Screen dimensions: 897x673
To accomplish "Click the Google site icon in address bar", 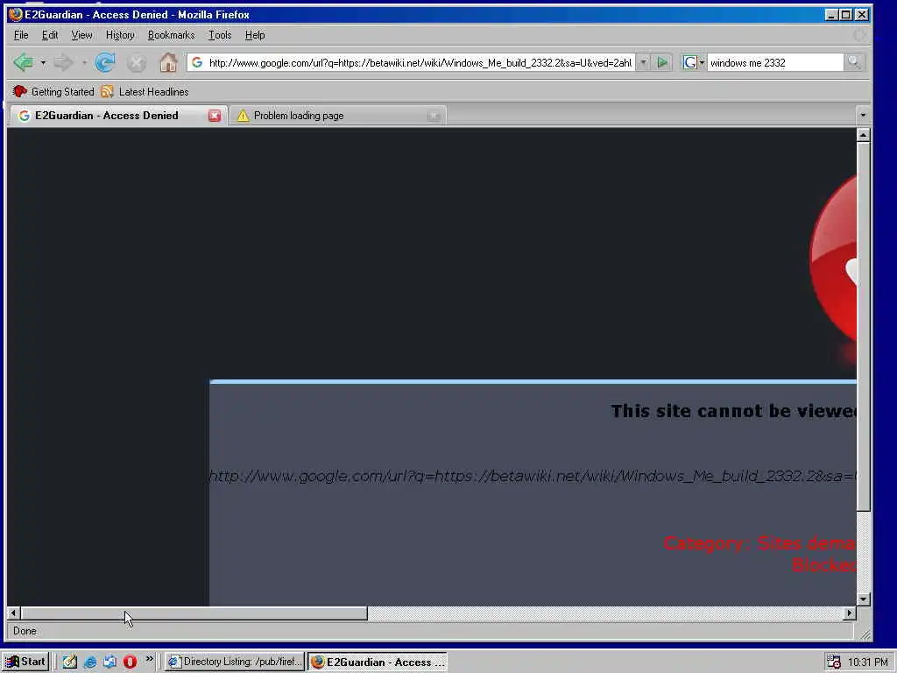I will [x=197, y=62].
